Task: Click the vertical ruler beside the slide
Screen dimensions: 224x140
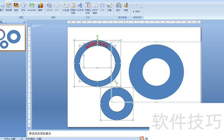Action: click(29, 77)
